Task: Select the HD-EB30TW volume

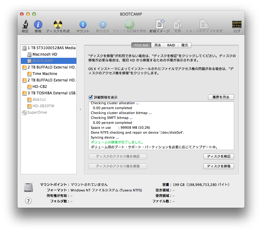Action: [x=48, y=106]
